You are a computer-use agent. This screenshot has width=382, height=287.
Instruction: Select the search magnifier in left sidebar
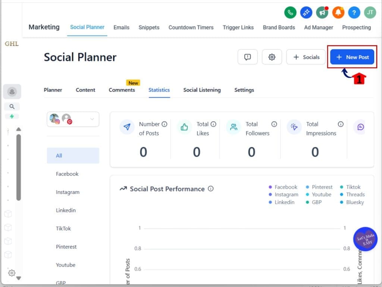(12, 106)
